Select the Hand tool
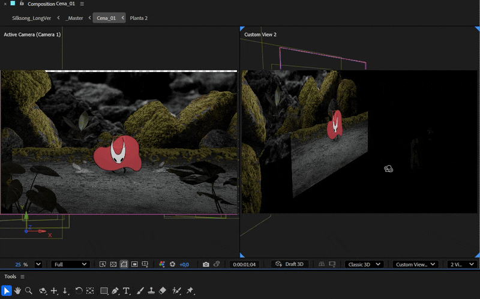The image size is (480, 299). (x=18, y=291)
